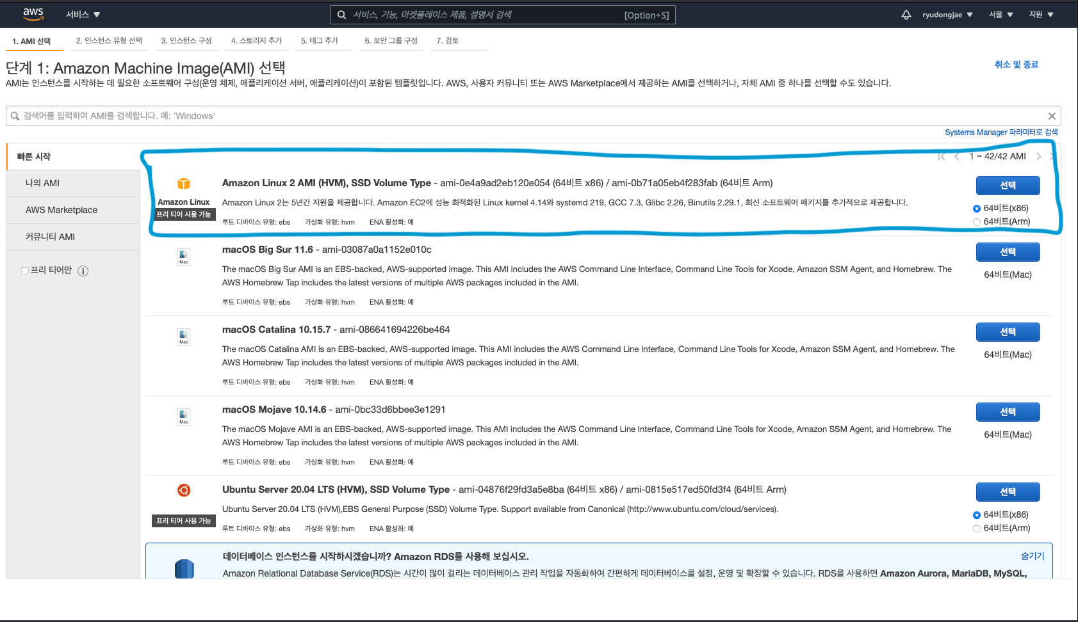Screen dimensions: 1078x622
Task: Click 64비트(Mac) label for macOS Mojave
Action: (x=1008, y=435)
